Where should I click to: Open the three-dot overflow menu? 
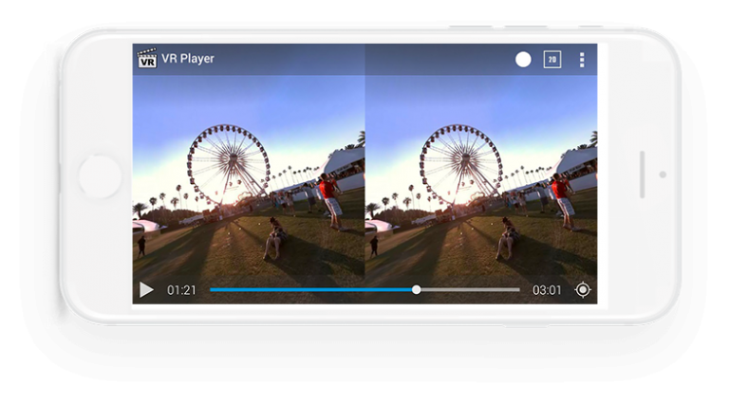[582, 60]
